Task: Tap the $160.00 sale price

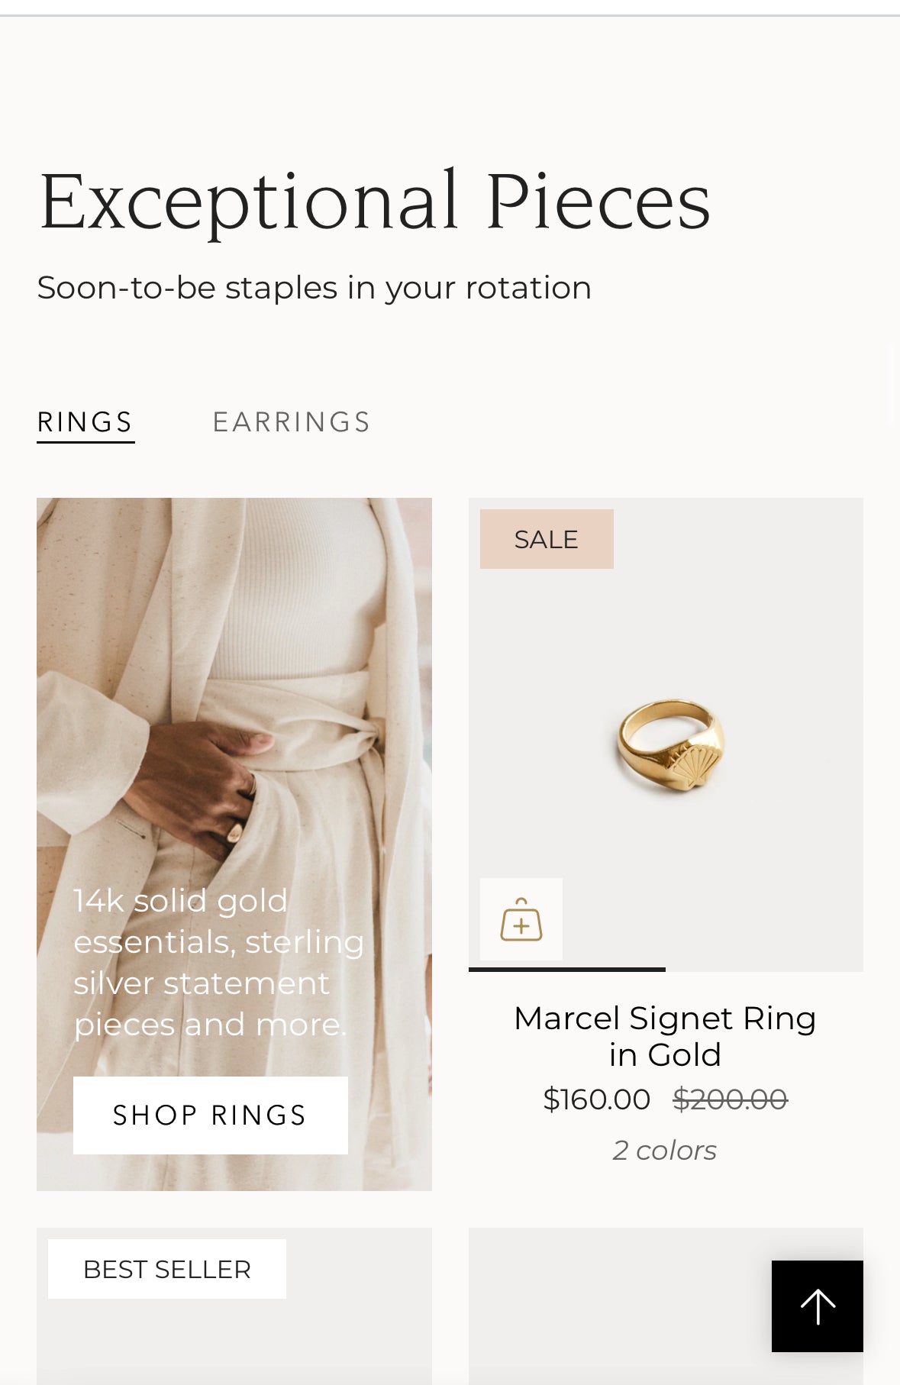Action: (596, 1099)
